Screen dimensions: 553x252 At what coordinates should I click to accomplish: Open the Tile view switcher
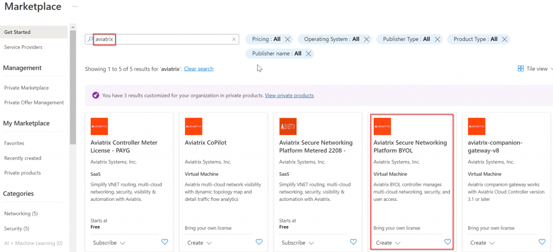point(535,68)
